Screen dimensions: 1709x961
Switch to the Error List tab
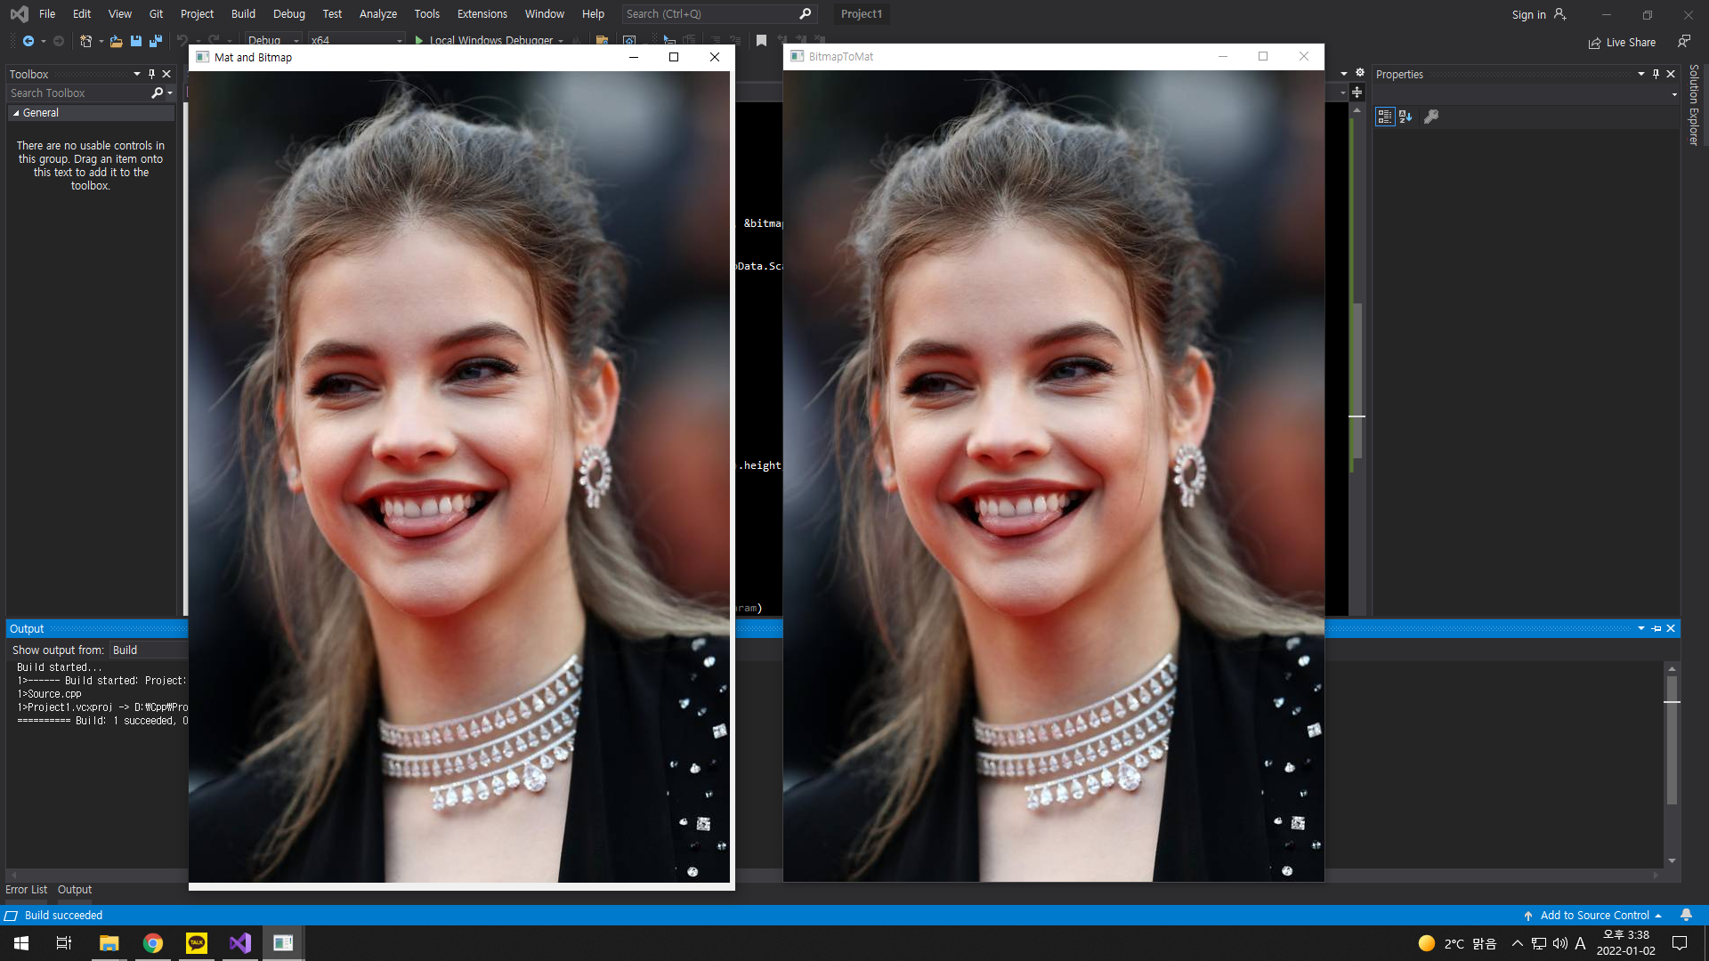(x=26, y=889)
